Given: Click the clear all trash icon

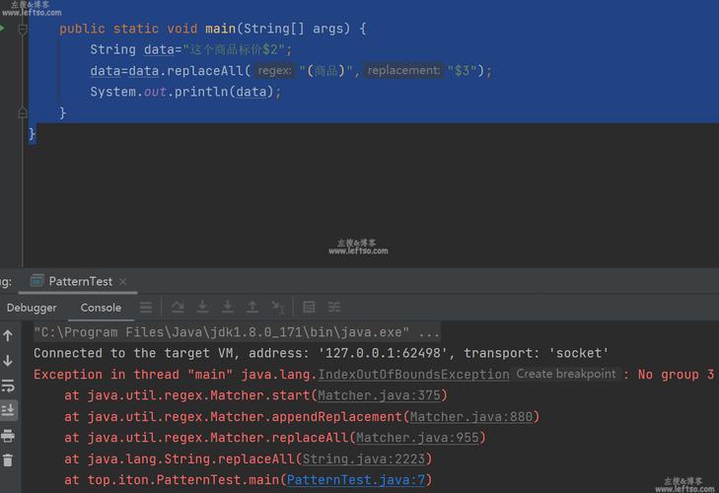Looking at the screenshot, I should [x=8, y=460].
